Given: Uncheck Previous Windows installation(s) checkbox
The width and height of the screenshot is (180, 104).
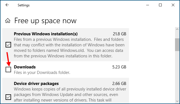Looking at the screenshot, I should [8, 45].
